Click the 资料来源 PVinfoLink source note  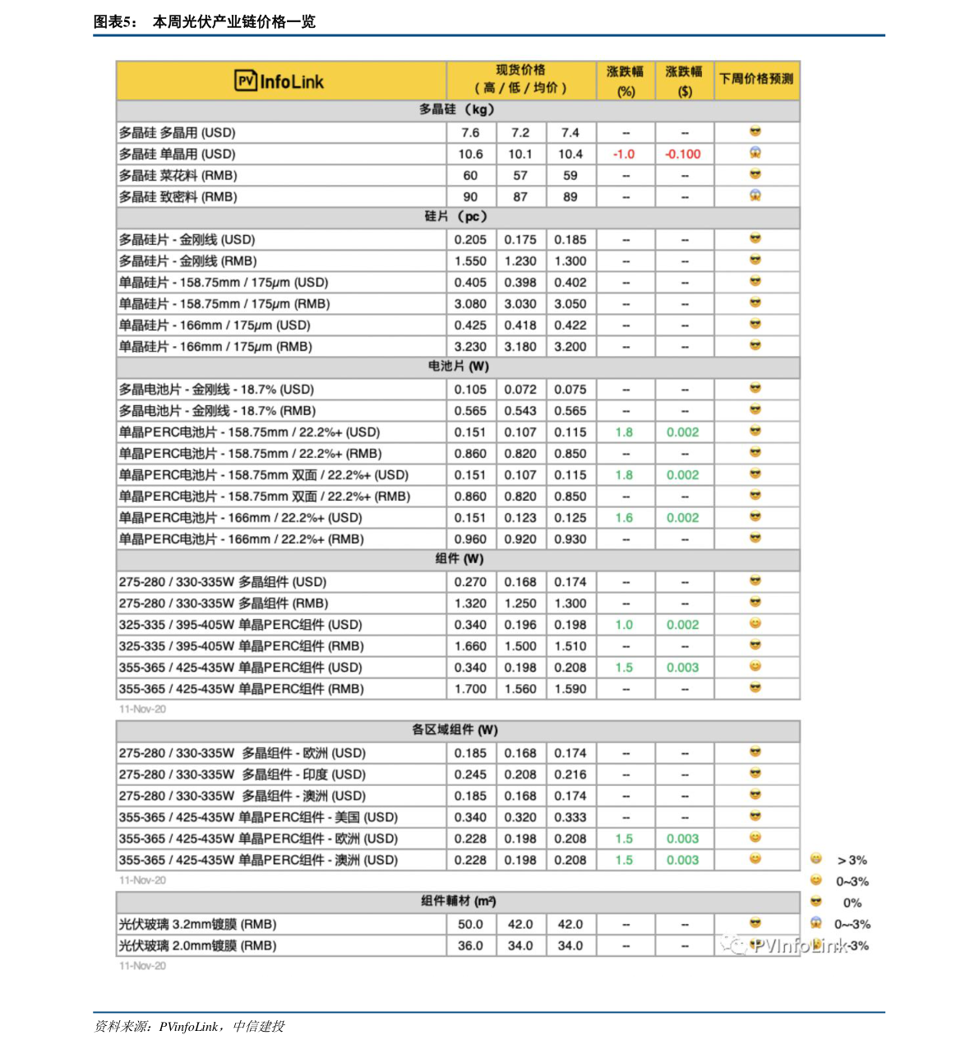pos(189,1026)
